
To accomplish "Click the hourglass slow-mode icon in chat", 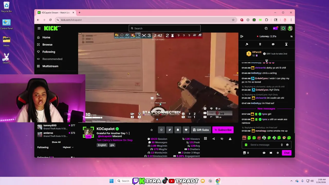I will 286,44.
